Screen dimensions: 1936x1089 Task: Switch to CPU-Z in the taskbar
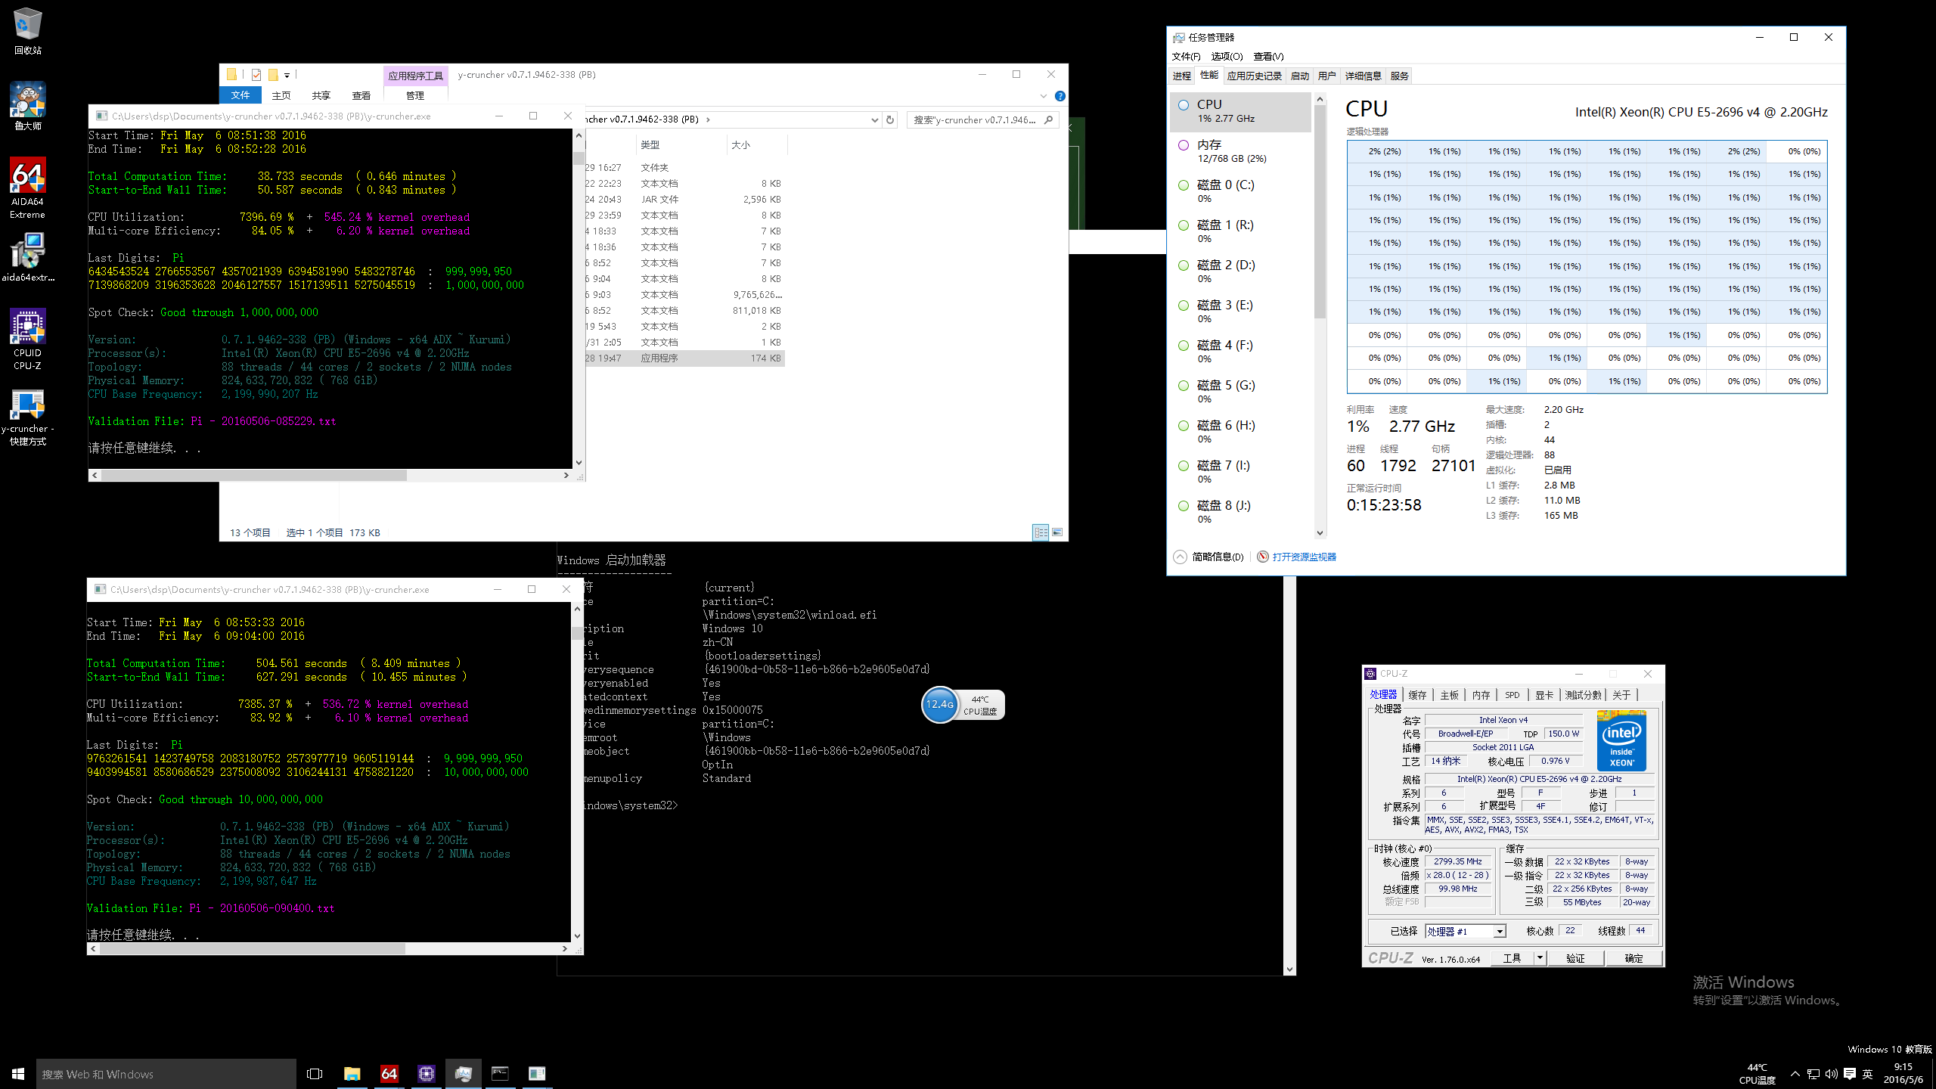(427, 1073)
